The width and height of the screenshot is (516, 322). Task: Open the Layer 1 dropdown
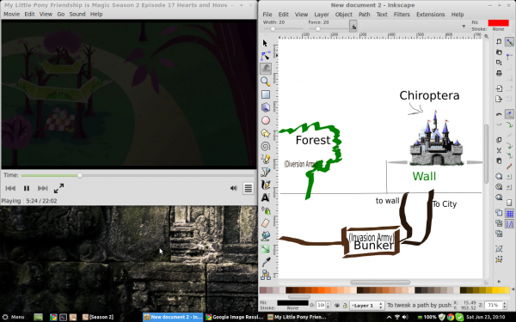click(366, 305)
